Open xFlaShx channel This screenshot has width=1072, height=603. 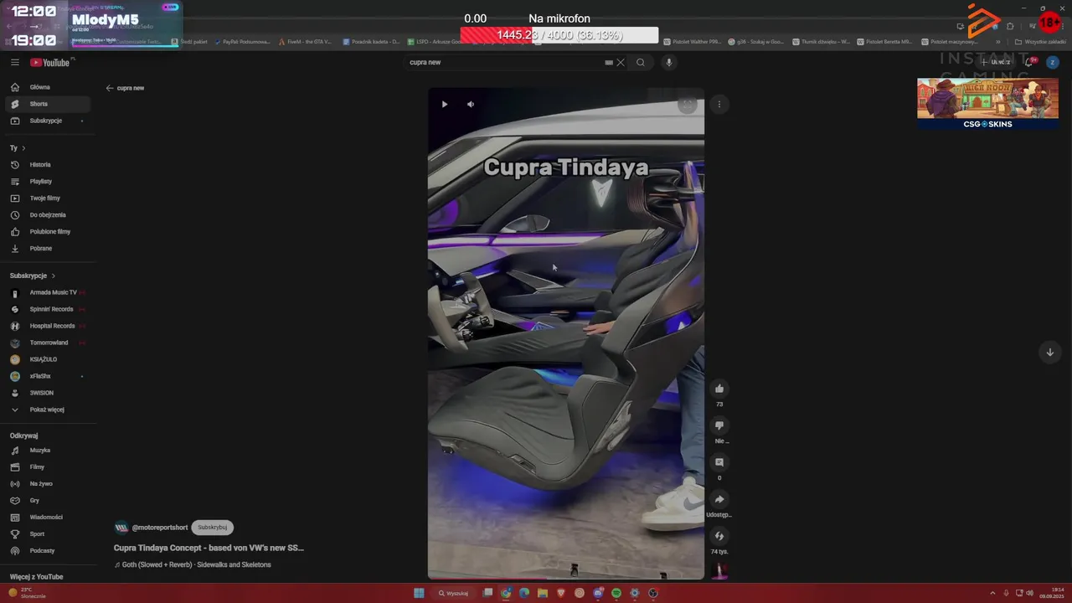click(48, 376)
